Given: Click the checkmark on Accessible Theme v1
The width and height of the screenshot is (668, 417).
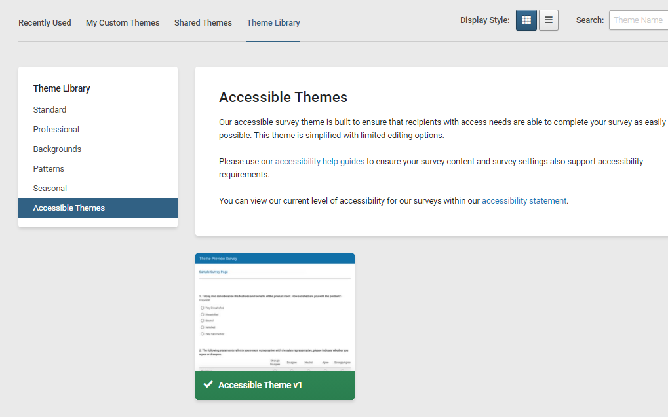Looking at the screenshot, I should 210,385.
